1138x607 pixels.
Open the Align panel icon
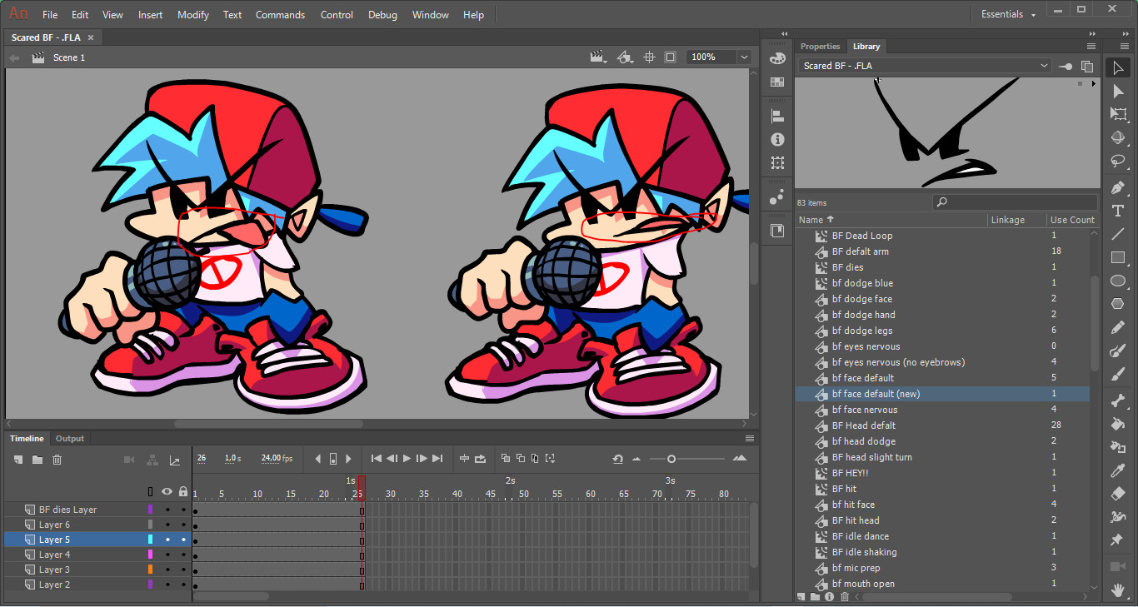[777, 117]
